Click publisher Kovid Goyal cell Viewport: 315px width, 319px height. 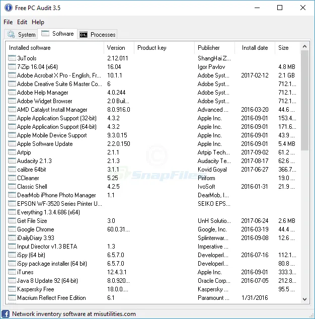212,169
